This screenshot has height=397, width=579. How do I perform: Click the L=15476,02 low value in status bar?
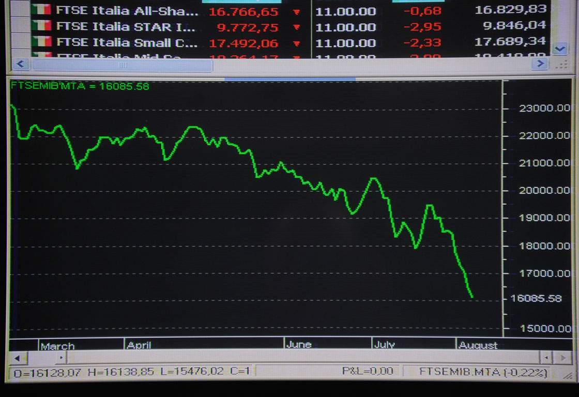[192, 371]
